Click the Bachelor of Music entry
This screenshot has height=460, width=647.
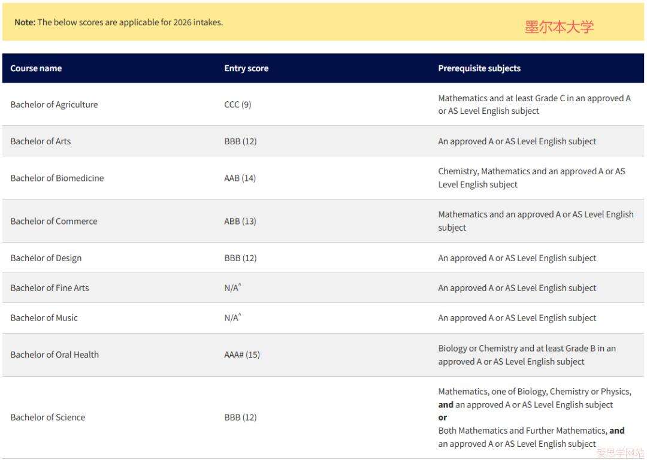(x=44, y=318)
